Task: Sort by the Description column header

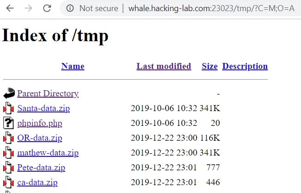Action: click(x=245, y=66)
